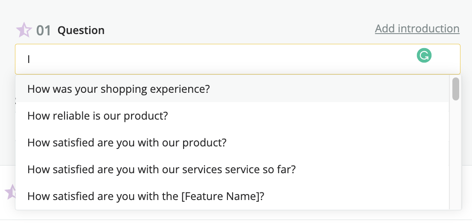Focus the question text input field
Viewport: 472px width, 223px height.
[x=238, y=59]
